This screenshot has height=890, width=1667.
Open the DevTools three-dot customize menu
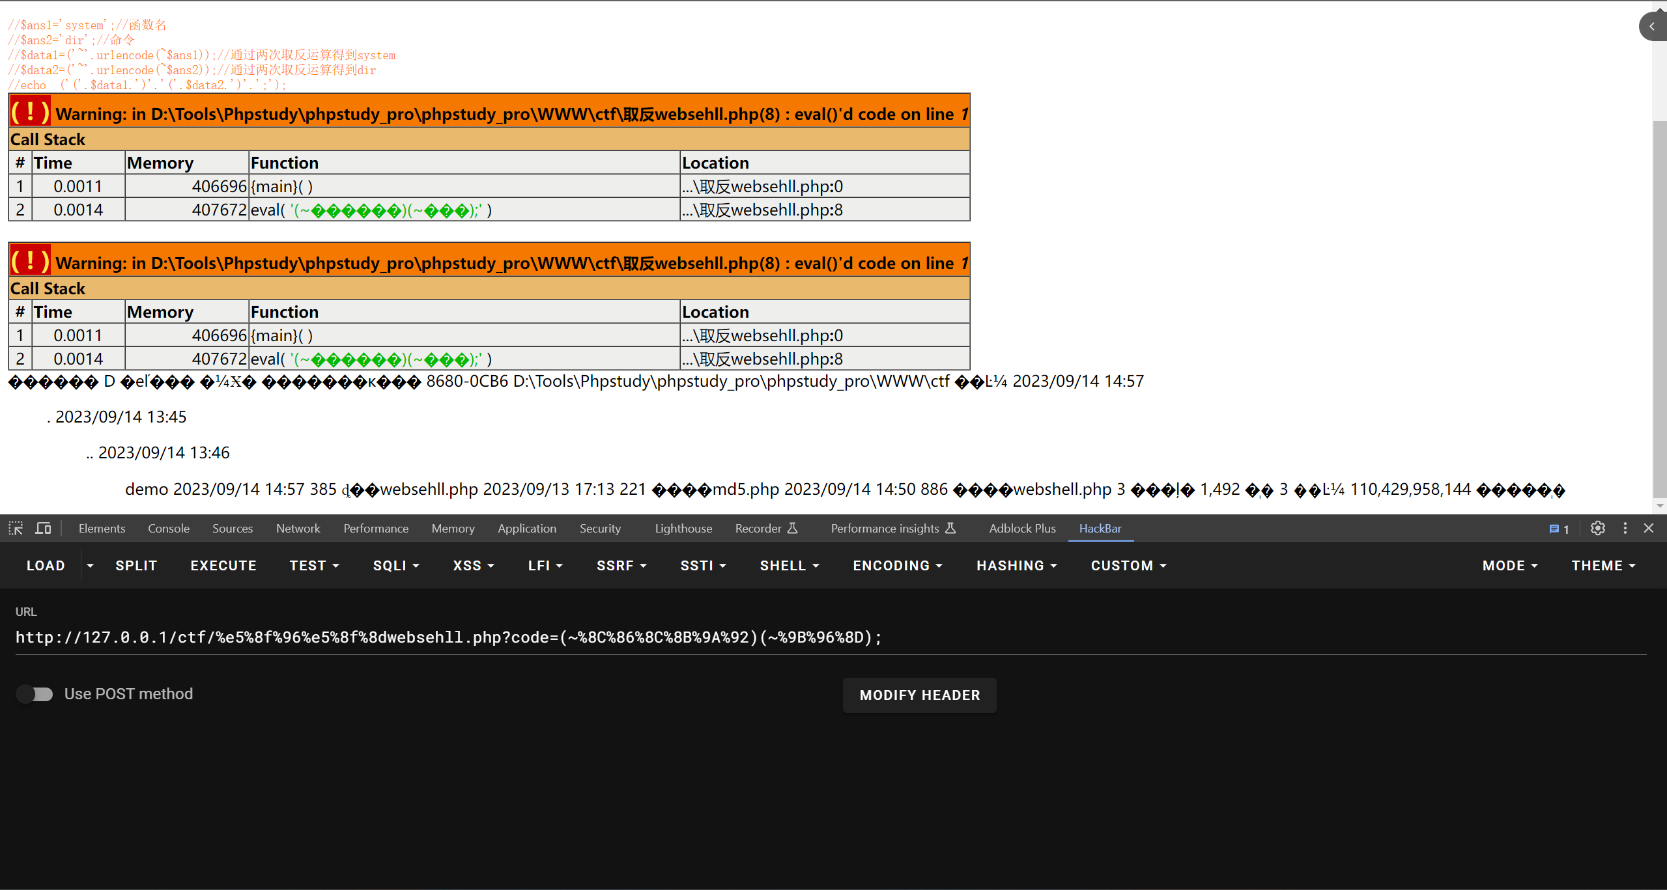click(1625, 528)
